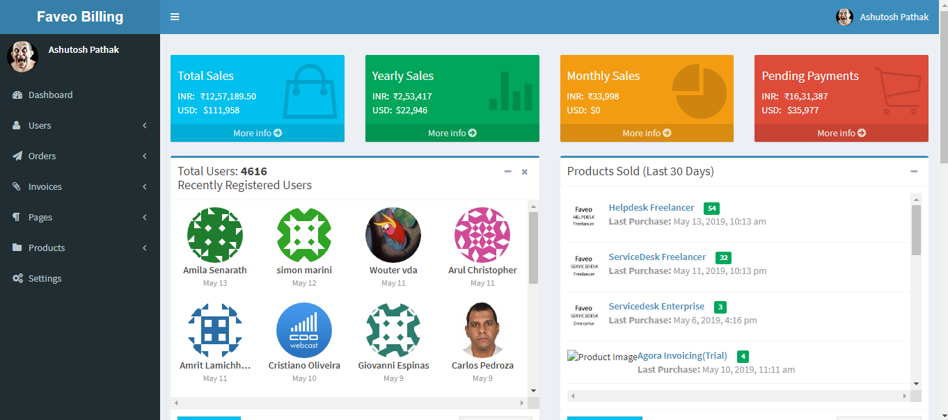
Task: Click the Settings gears icon
Action: point(17,279)
